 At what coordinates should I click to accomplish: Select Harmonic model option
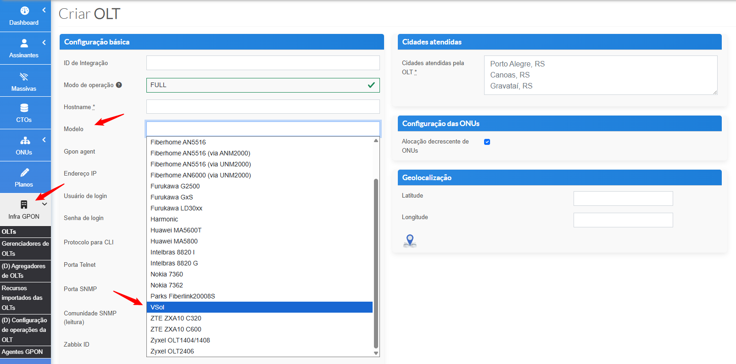[x=260, y=219]
